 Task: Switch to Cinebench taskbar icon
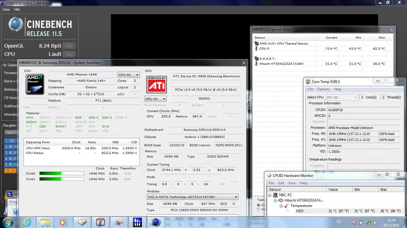[156, 222]
